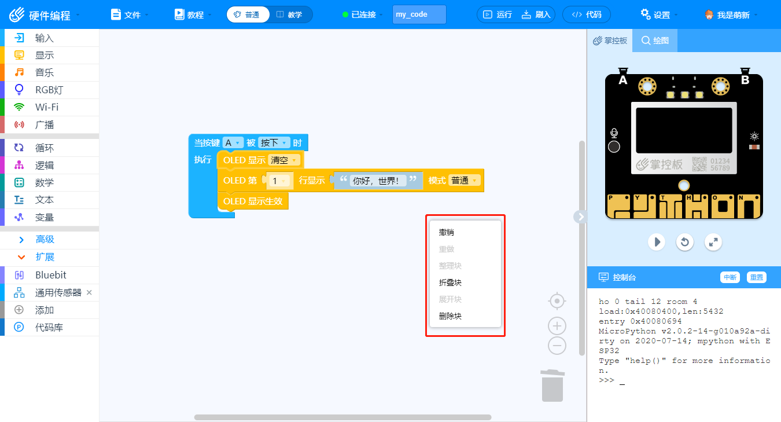Open the 文件 (File) dropdown menu

coord(130,14)
